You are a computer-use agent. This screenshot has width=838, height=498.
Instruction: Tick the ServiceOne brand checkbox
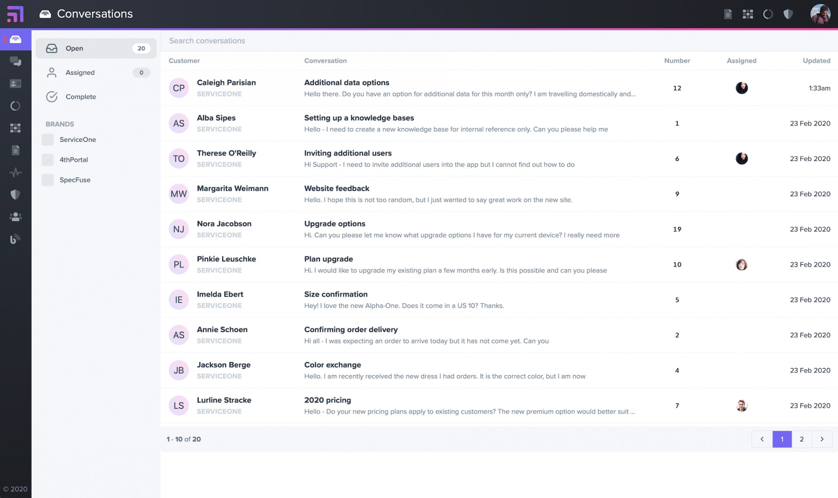(x=47, y=139)
